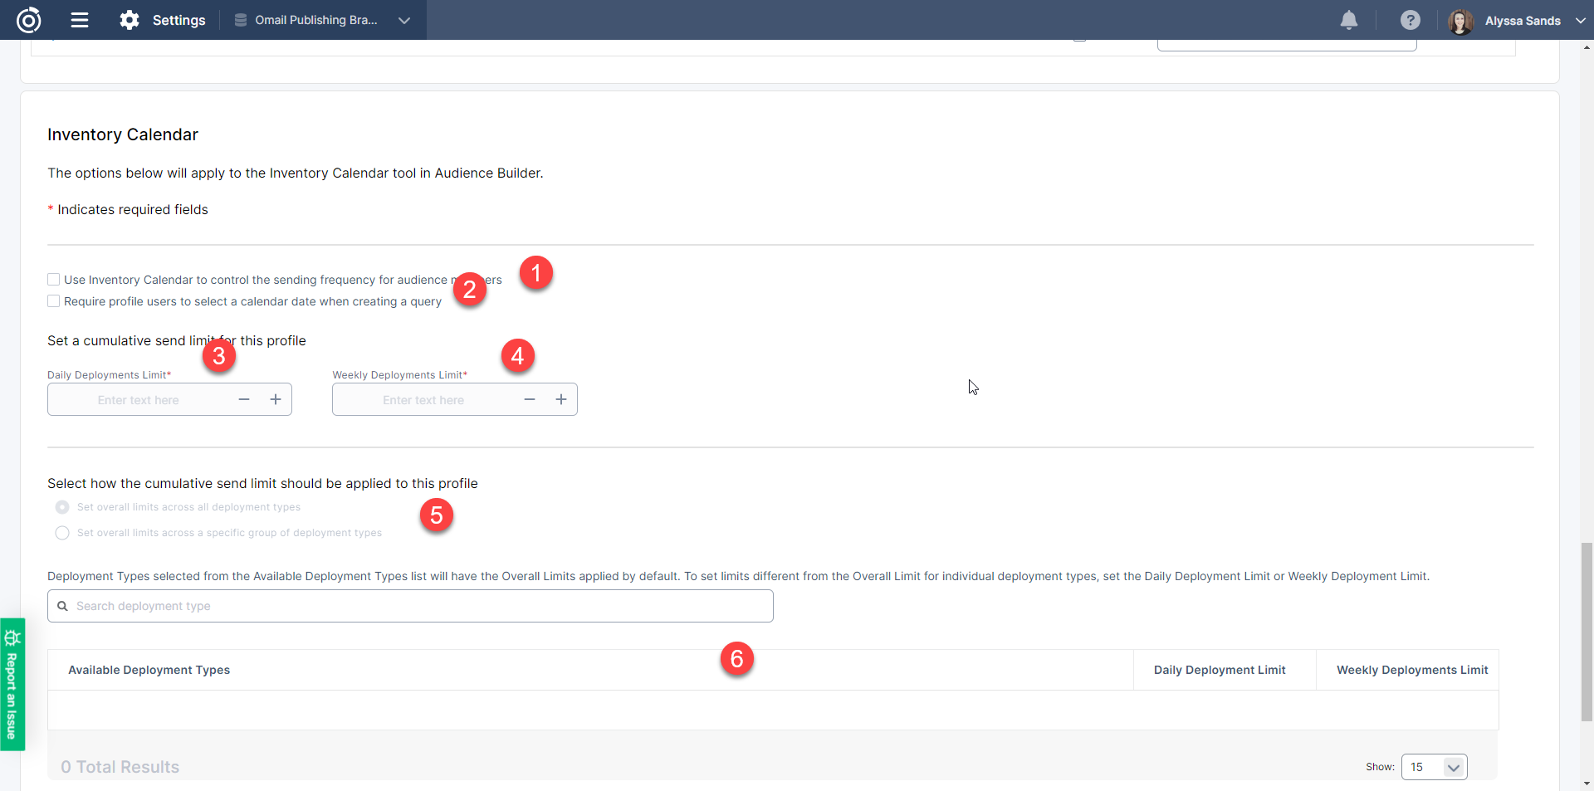Select limits across specific group of deployment types

[62, 533]
